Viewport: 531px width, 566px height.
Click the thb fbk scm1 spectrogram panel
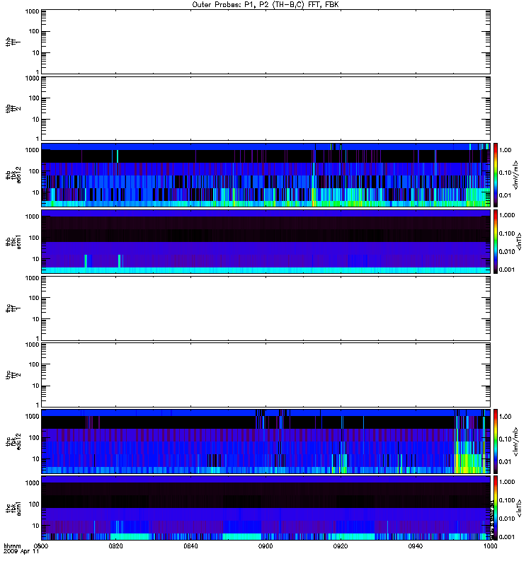point(265,241)
